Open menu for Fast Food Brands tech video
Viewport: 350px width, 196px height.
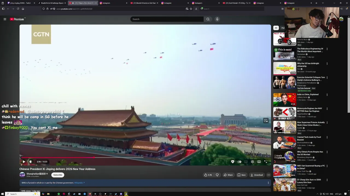327,137
